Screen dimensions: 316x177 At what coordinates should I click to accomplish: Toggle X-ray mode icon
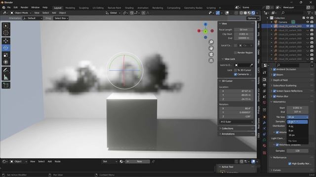pos(236,13)
